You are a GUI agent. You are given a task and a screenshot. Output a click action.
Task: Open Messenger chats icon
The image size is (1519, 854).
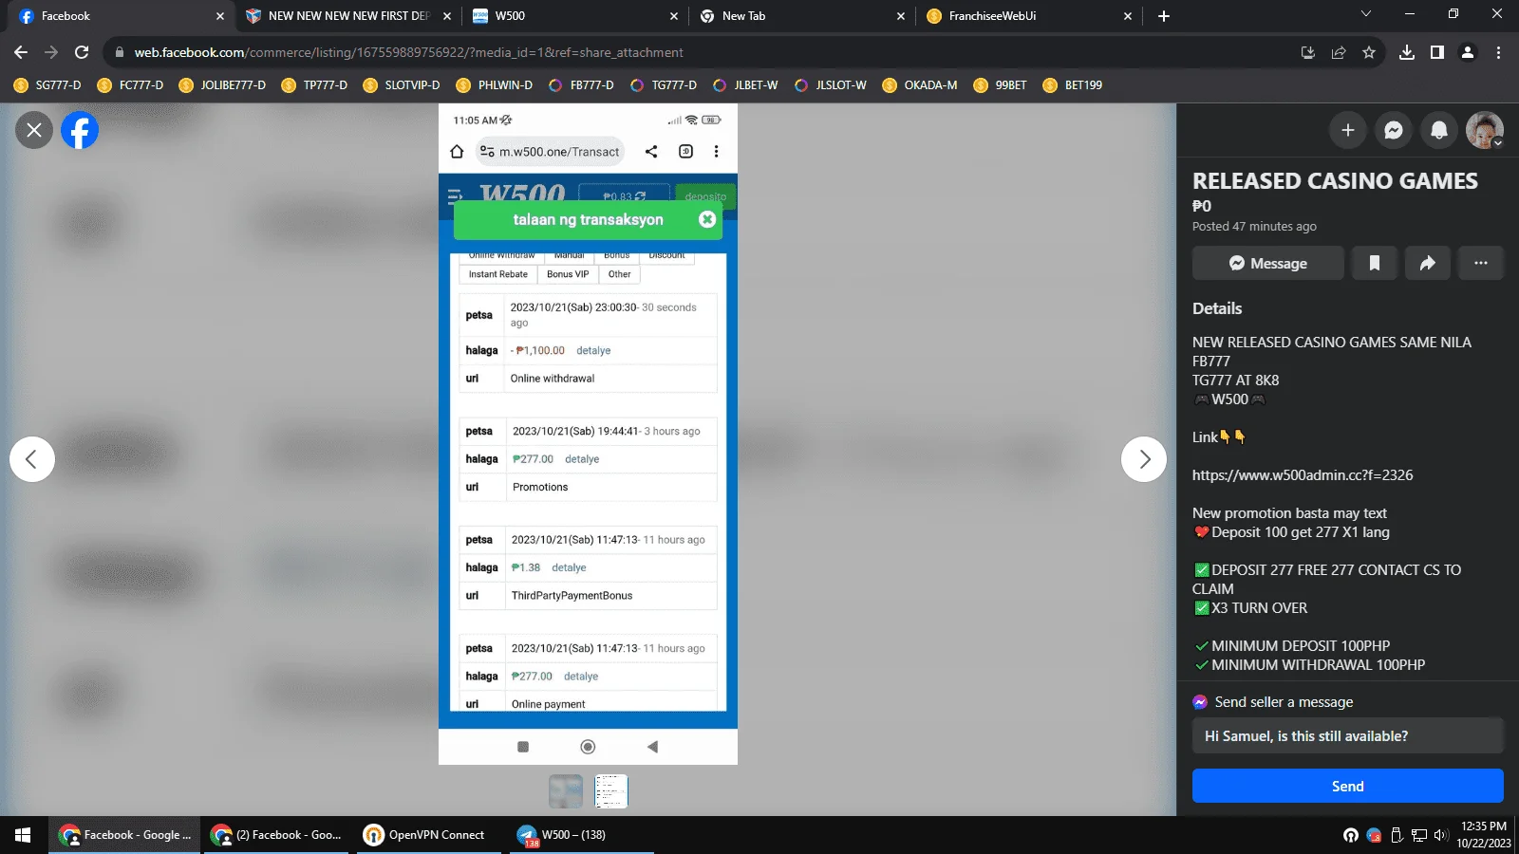(x=1394, y=130)
